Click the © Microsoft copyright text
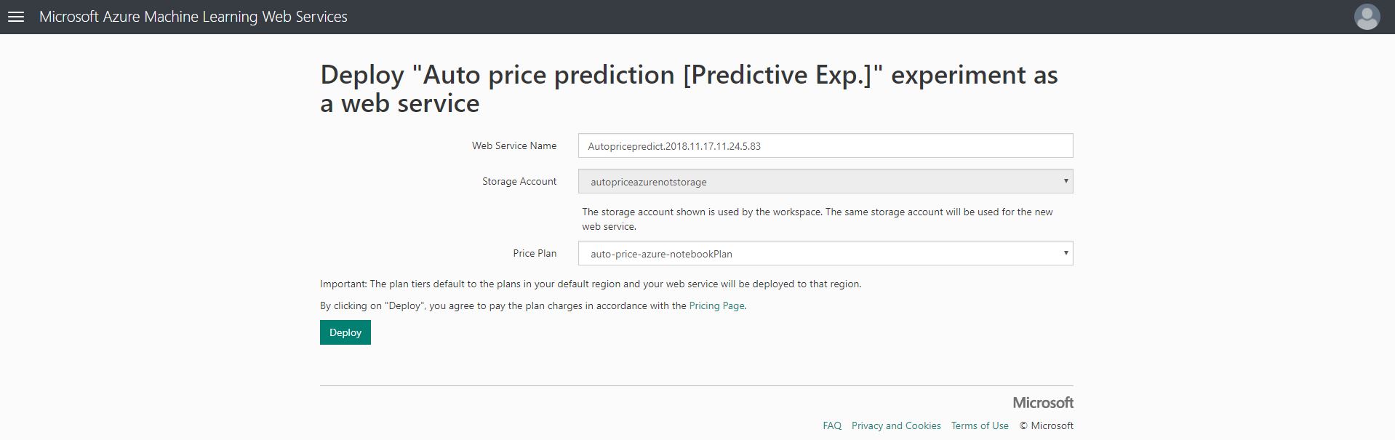The width and height of the screenshot is (1395, 440). 1046,425
